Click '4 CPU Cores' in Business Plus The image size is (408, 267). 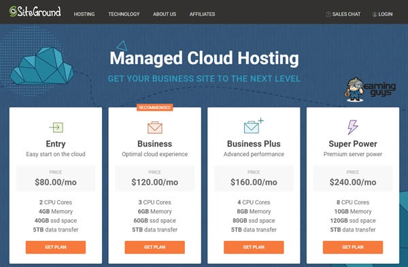click(x=254, y=202)
